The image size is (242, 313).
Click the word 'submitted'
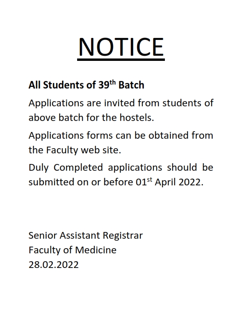pyautogui.click(x=51, y=182)
